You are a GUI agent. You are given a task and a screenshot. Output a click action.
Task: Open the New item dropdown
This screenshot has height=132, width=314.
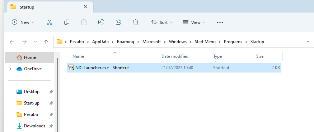[23, 22]
